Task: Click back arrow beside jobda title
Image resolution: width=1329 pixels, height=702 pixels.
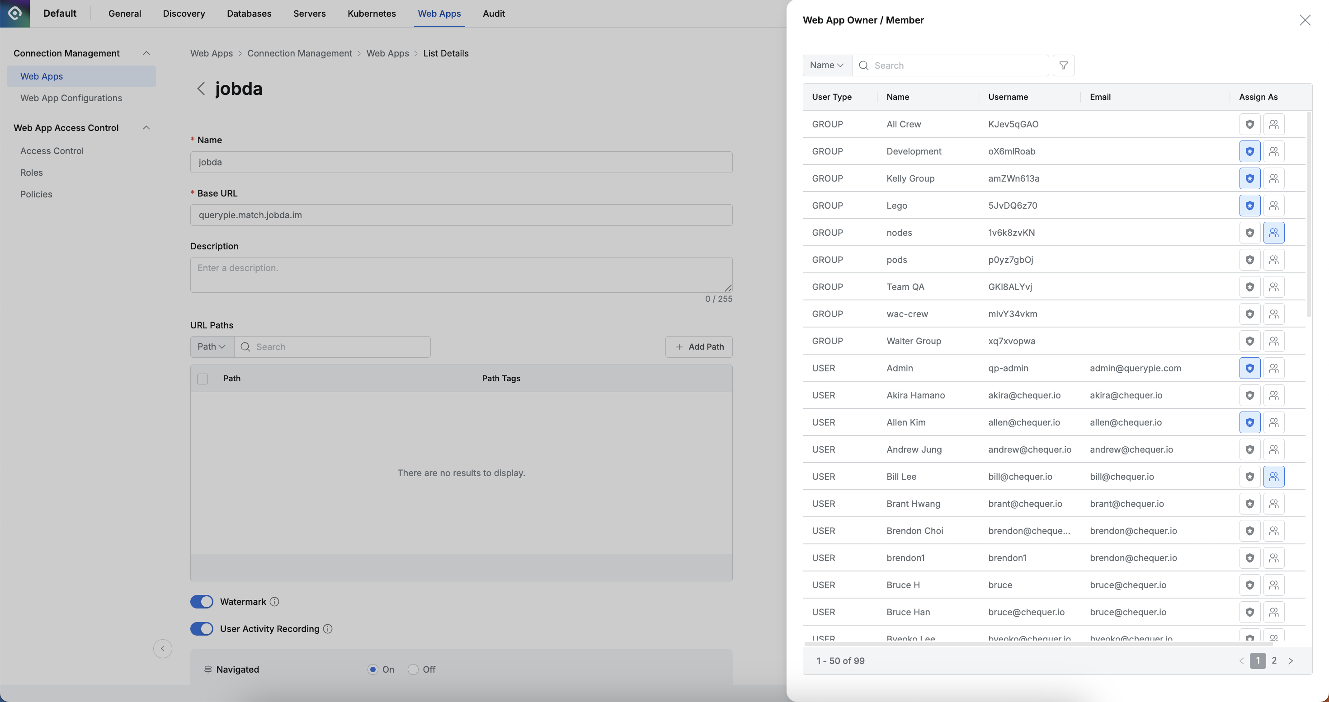Action: [201, 89]
